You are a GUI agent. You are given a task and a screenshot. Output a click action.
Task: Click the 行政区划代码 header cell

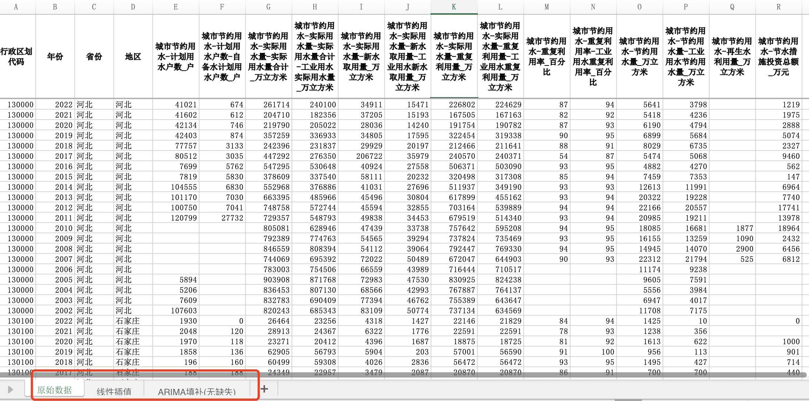(x=17, y=57)
